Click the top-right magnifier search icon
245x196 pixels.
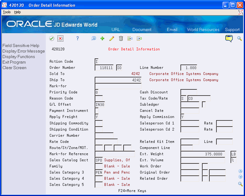coord(239,38)
